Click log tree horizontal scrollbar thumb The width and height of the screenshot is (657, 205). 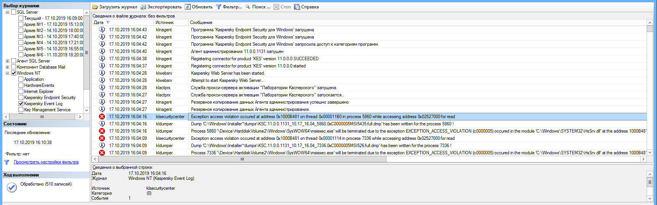42,117
